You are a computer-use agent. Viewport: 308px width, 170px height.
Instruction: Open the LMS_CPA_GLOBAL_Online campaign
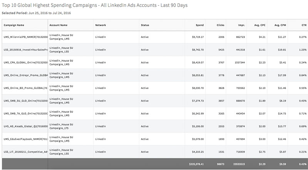(25, 63)
